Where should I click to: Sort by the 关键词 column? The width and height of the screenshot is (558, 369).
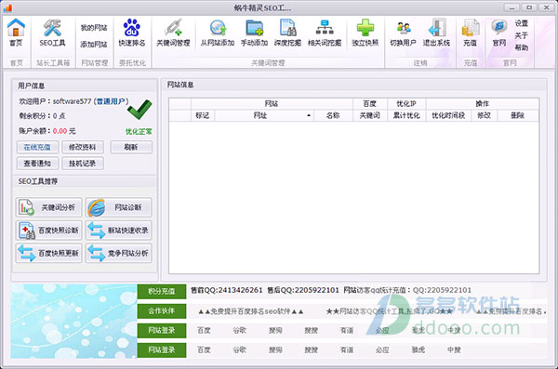(370, 115)
